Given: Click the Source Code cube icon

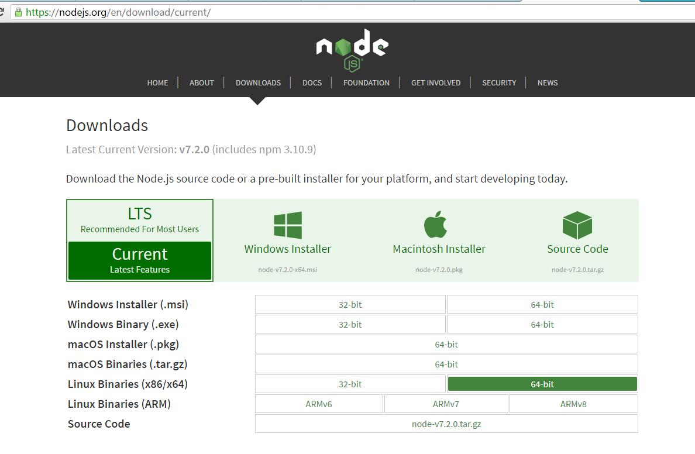Looking at the screenshot, I should click(577, 225).
